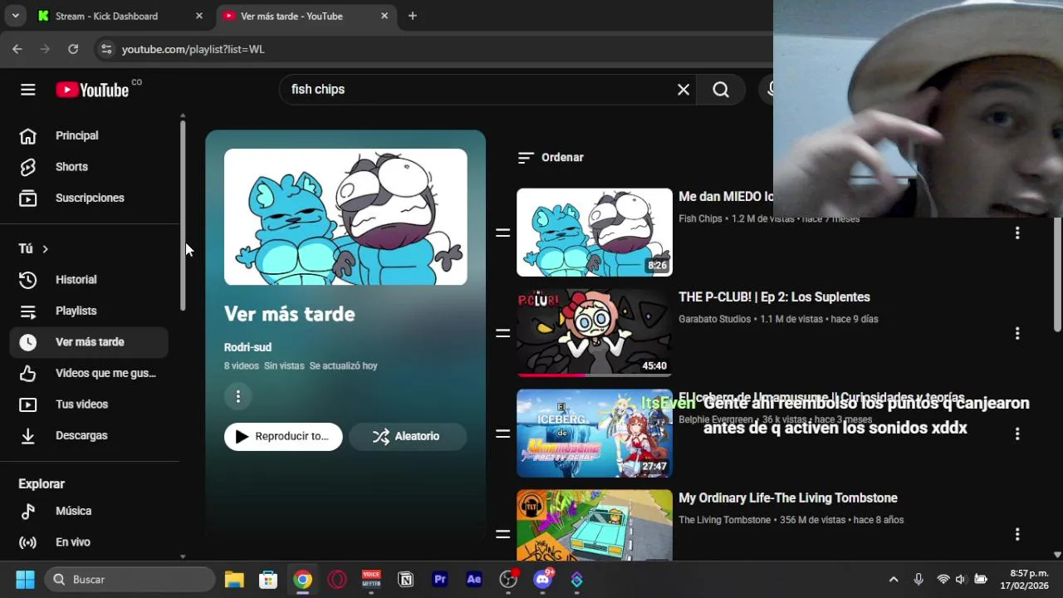Screen dimensions: 1063x598
Task: Open playlist three-dot options menu
Action: 238,397
